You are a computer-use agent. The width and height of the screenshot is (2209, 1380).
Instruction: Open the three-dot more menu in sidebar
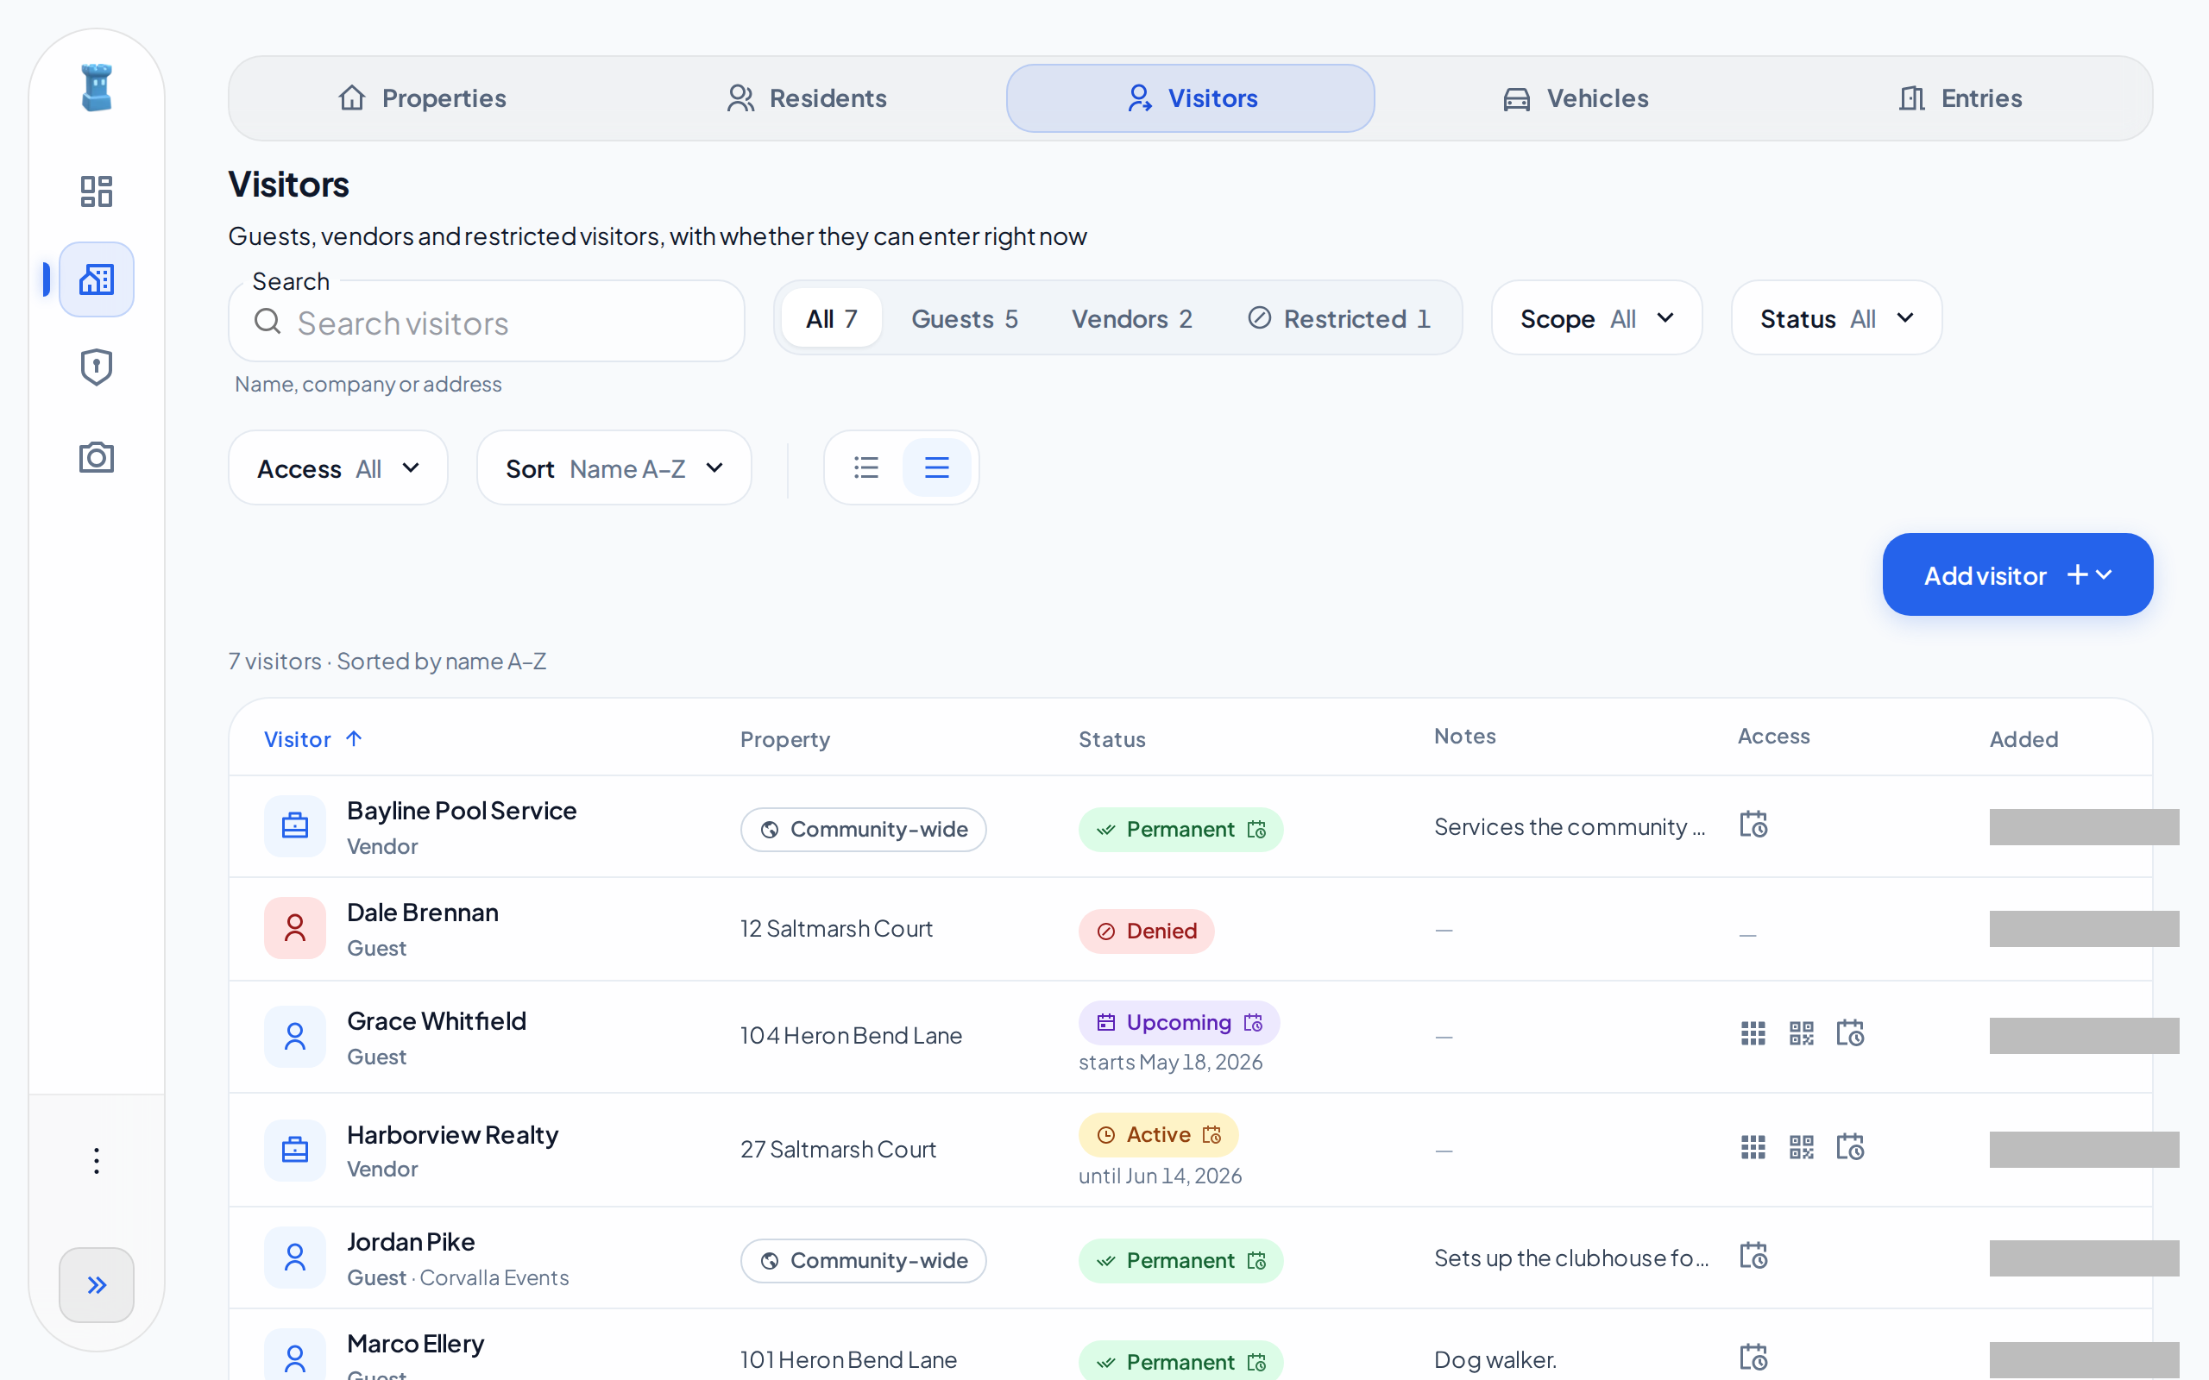tap(96, 1160)
